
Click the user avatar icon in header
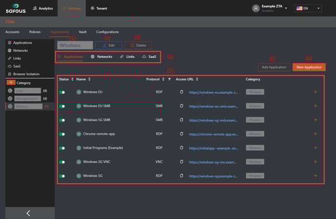[255, 8]
